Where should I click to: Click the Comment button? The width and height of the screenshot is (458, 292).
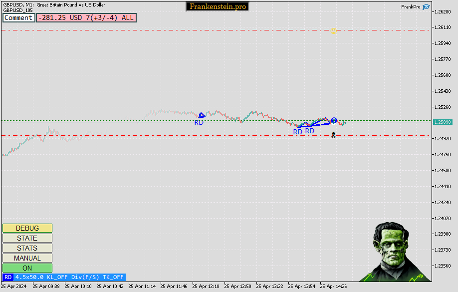pos(18,17)
